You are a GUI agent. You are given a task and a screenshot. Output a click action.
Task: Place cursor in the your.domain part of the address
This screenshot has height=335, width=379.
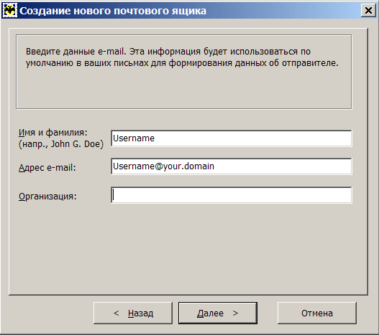point(188,166)
